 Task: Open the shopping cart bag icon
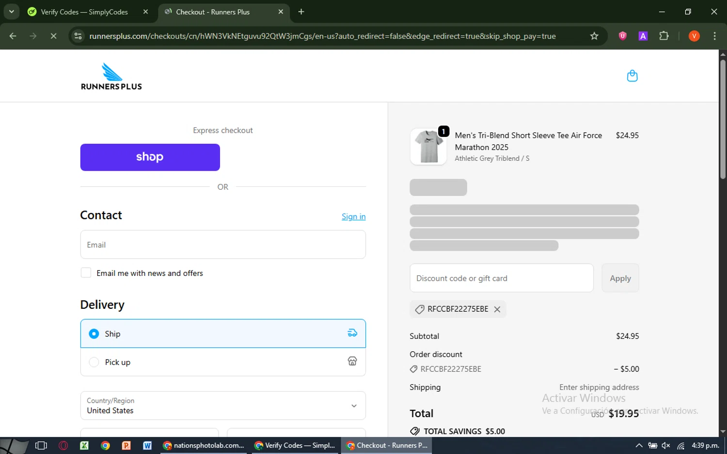pyautogui.click(x=632, y=76)
